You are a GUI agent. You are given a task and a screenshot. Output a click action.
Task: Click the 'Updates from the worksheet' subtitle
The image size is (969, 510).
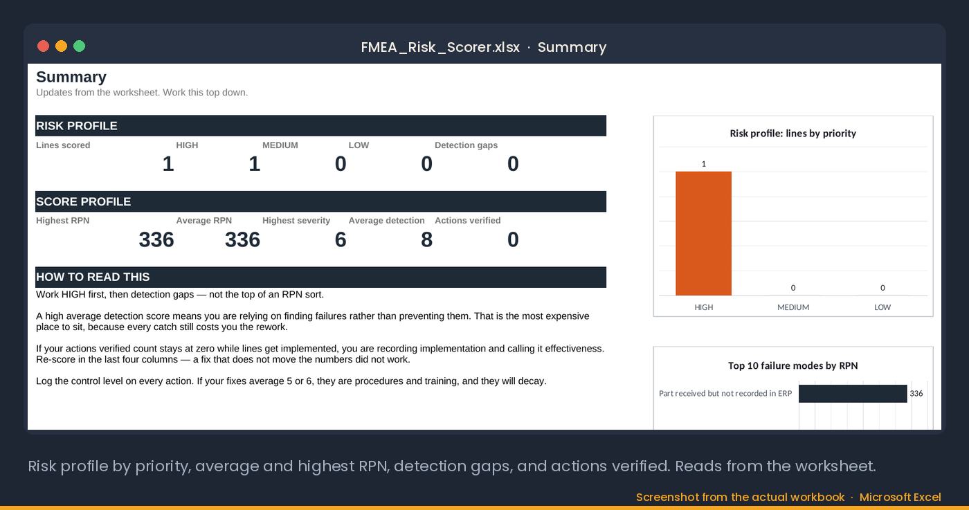(x=142, y=92)
